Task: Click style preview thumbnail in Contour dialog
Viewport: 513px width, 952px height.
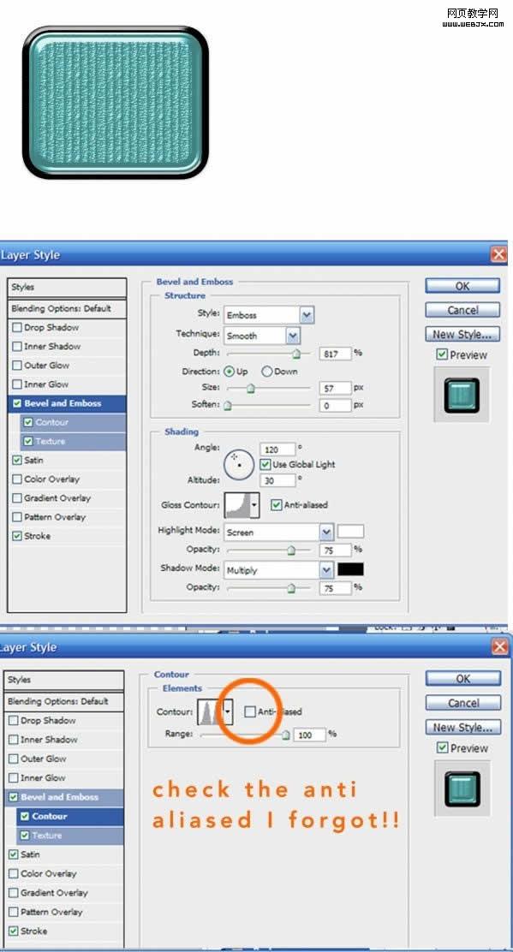Action: pyautogui.click(x=462, y=788)
